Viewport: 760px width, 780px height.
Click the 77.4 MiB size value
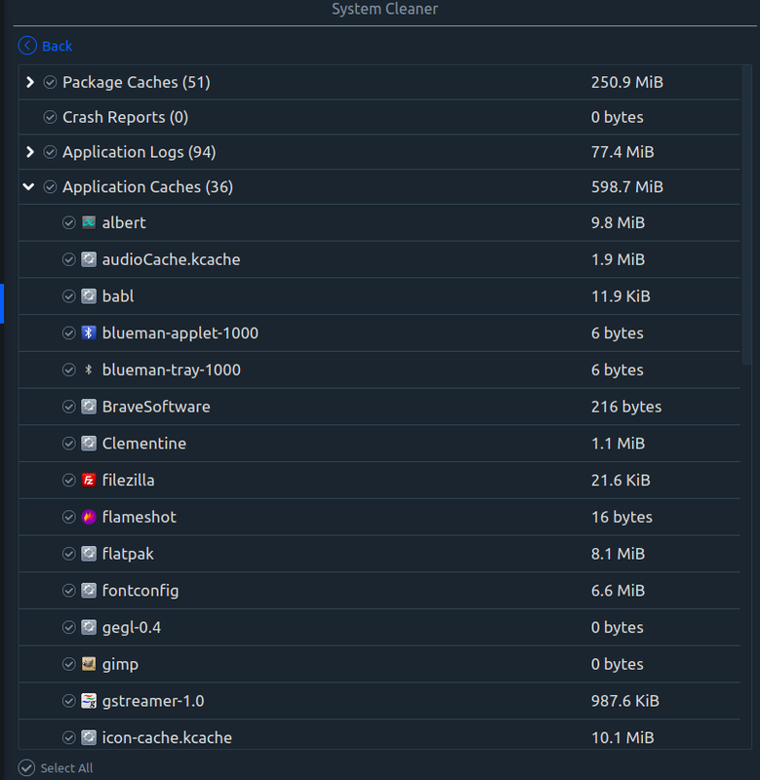pos(622,152)
